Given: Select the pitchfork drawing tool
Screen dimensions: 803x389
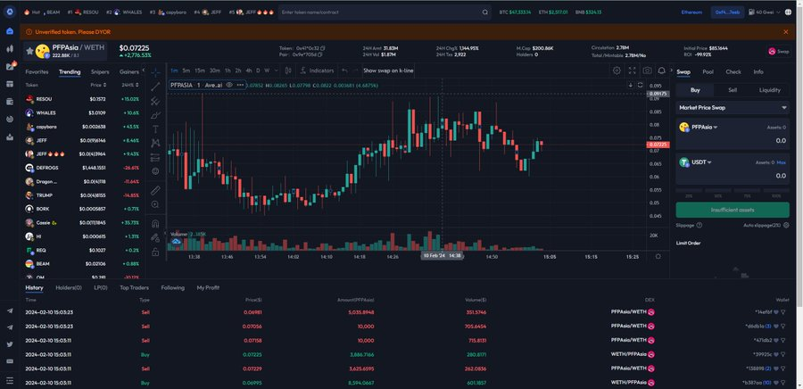Looking at the screenshot, I should click(155, 101).
